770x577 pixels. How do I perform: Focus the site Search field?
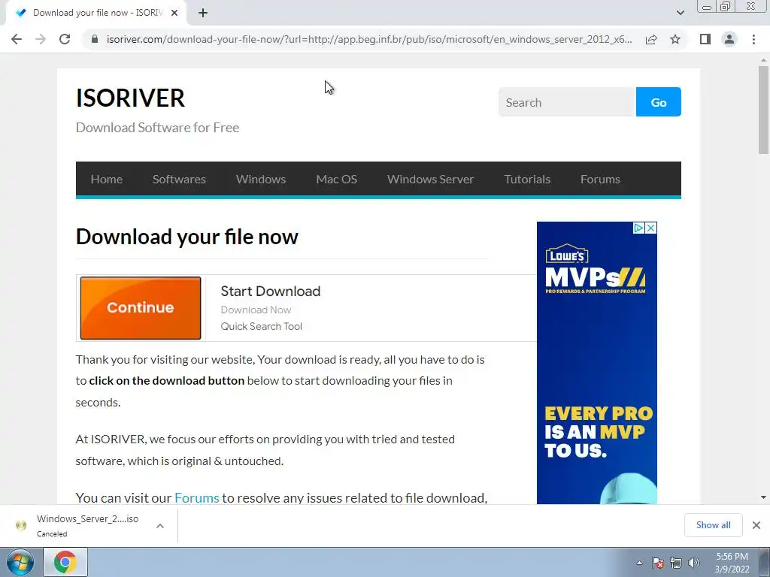point(567,102)
